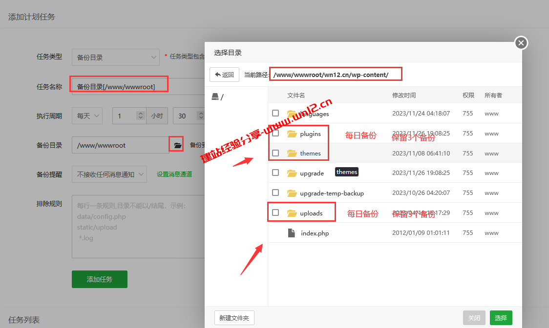The height and width of the screenshot is (328, 549).
Task: Check the themes directory checkbox
Action: 275,153
